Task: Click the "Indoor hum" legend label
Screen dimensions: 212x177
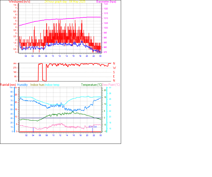Action: [37, 85]
